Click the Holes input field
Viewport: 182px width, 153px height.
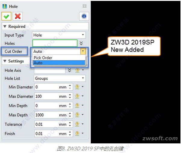[x=55, y=43]
